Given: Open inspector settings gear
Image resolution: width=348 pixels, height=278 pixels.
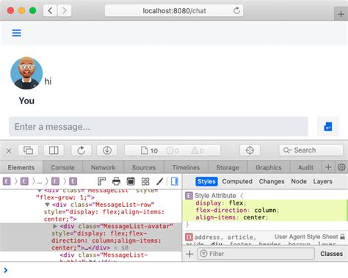Looking at the screenshot, I should point(341,167).
